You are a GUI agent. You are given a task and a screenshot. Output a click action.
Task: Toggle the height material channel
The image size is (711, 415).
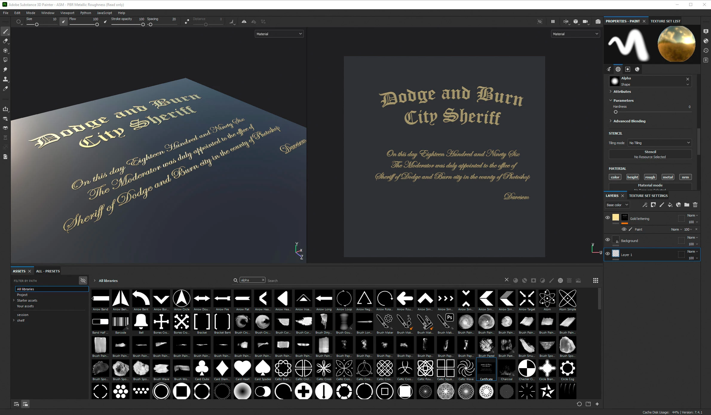(632, 177)
